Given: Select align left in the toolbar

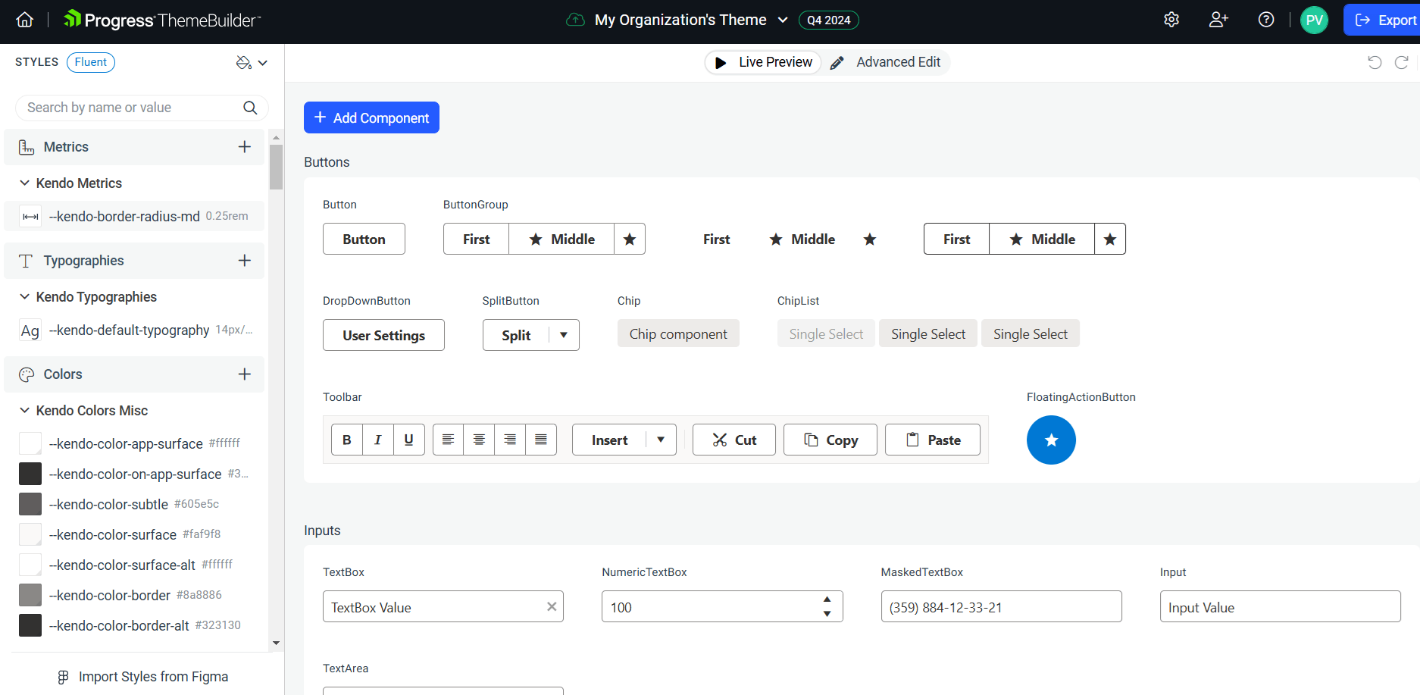Looking at the screenshot, I should [x=449, y=440].
